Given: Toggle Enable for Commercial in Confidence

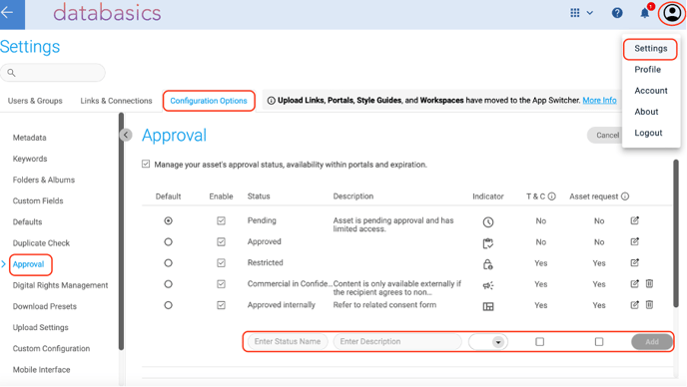Looking at the screenshot, I should [x=222, y=284].
